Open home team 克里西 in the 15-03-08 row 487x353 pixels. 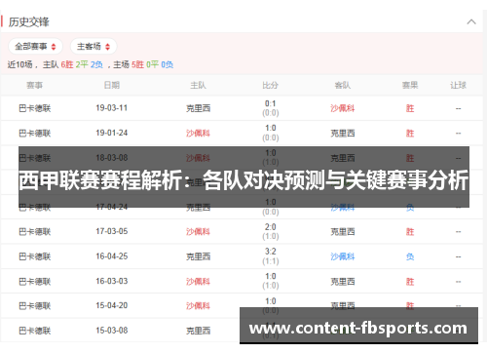point(198,331)
